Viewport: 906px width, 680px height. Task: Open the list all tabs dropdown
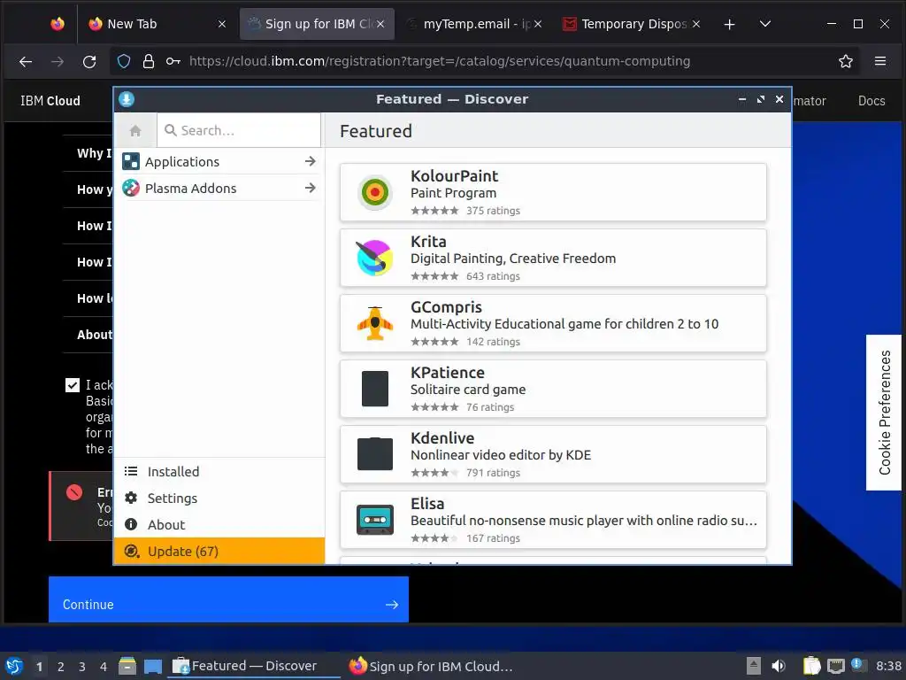tap(765, 24)
